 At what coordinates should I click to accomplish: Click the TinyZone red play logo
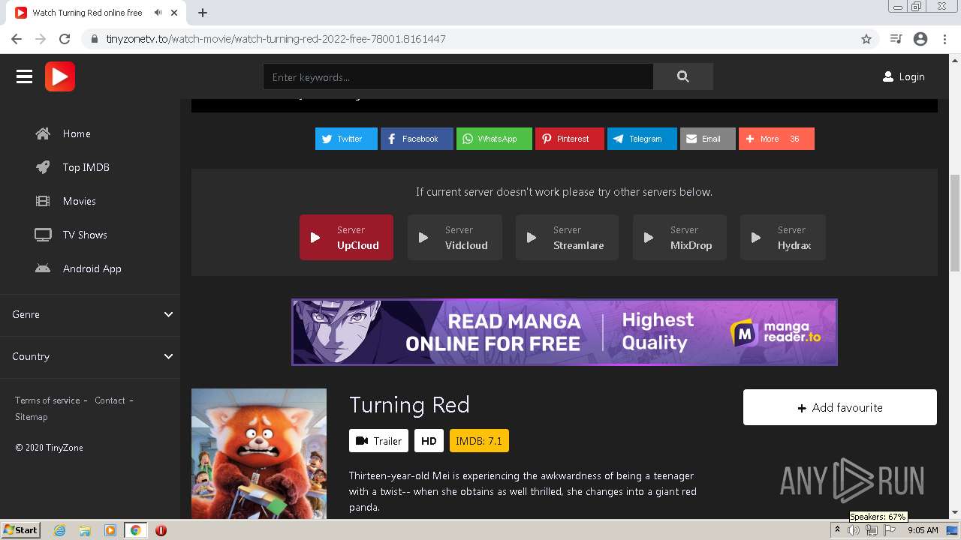click(60, 76)
